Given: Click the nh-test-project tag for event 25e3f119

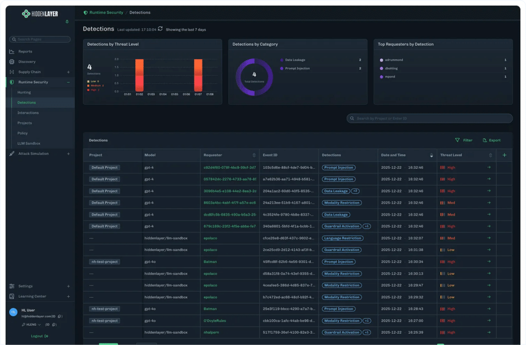Looking at the screenshot, I should pyautogui.click(x=105, y=309).
